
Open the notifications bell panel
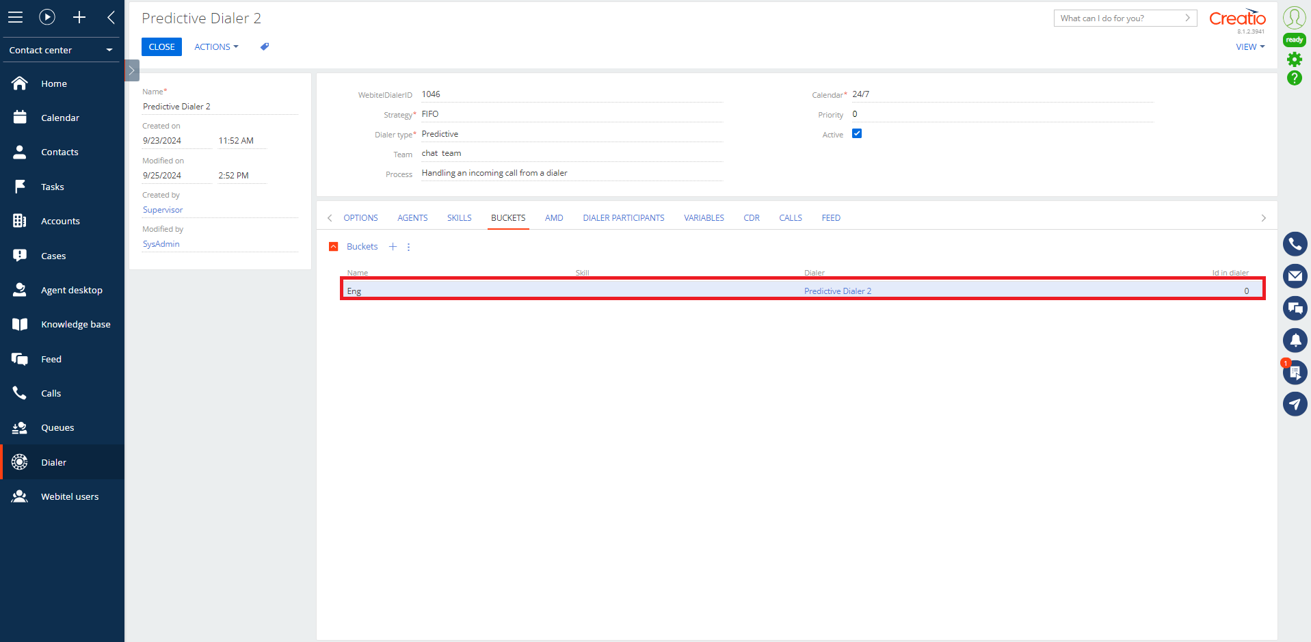click(x=1295, y=340)
